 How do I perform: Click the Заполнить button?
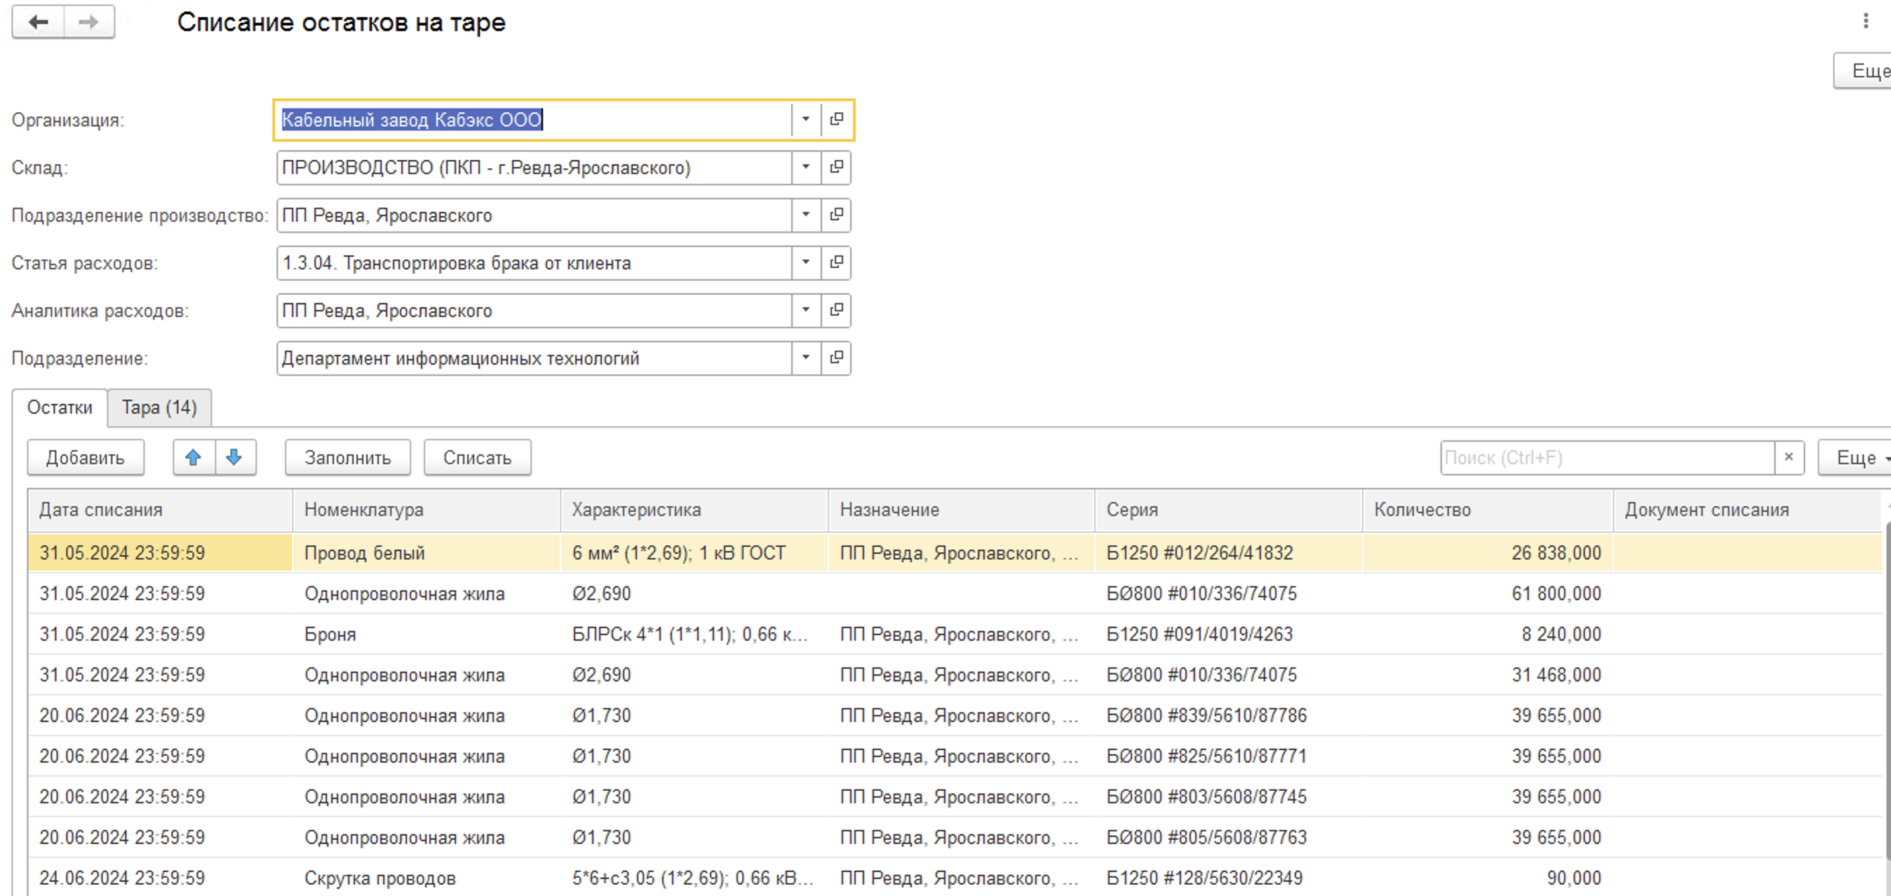(348, 458)
